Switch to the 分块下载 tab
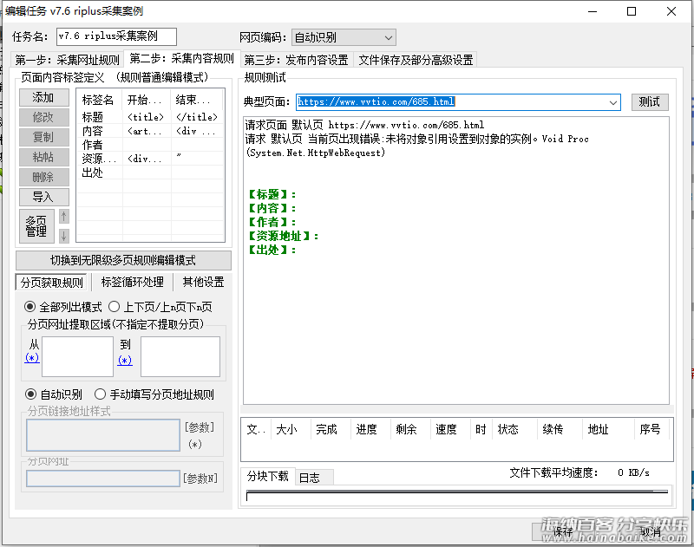The height and width of the screenshot is (547, 694). point(268,476)
